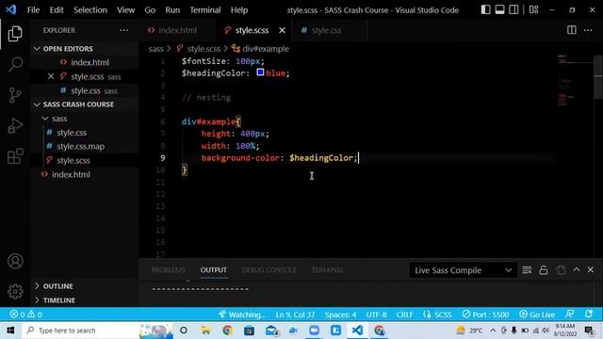Switch to the index.html editor tab

click(178, 30)
